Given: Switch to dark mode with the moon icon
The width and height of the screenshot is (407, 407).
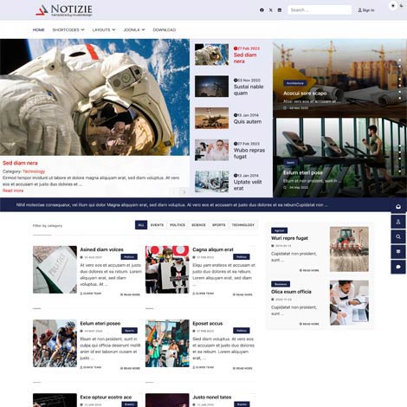Looking at the screenshot, I should [402, 5].
